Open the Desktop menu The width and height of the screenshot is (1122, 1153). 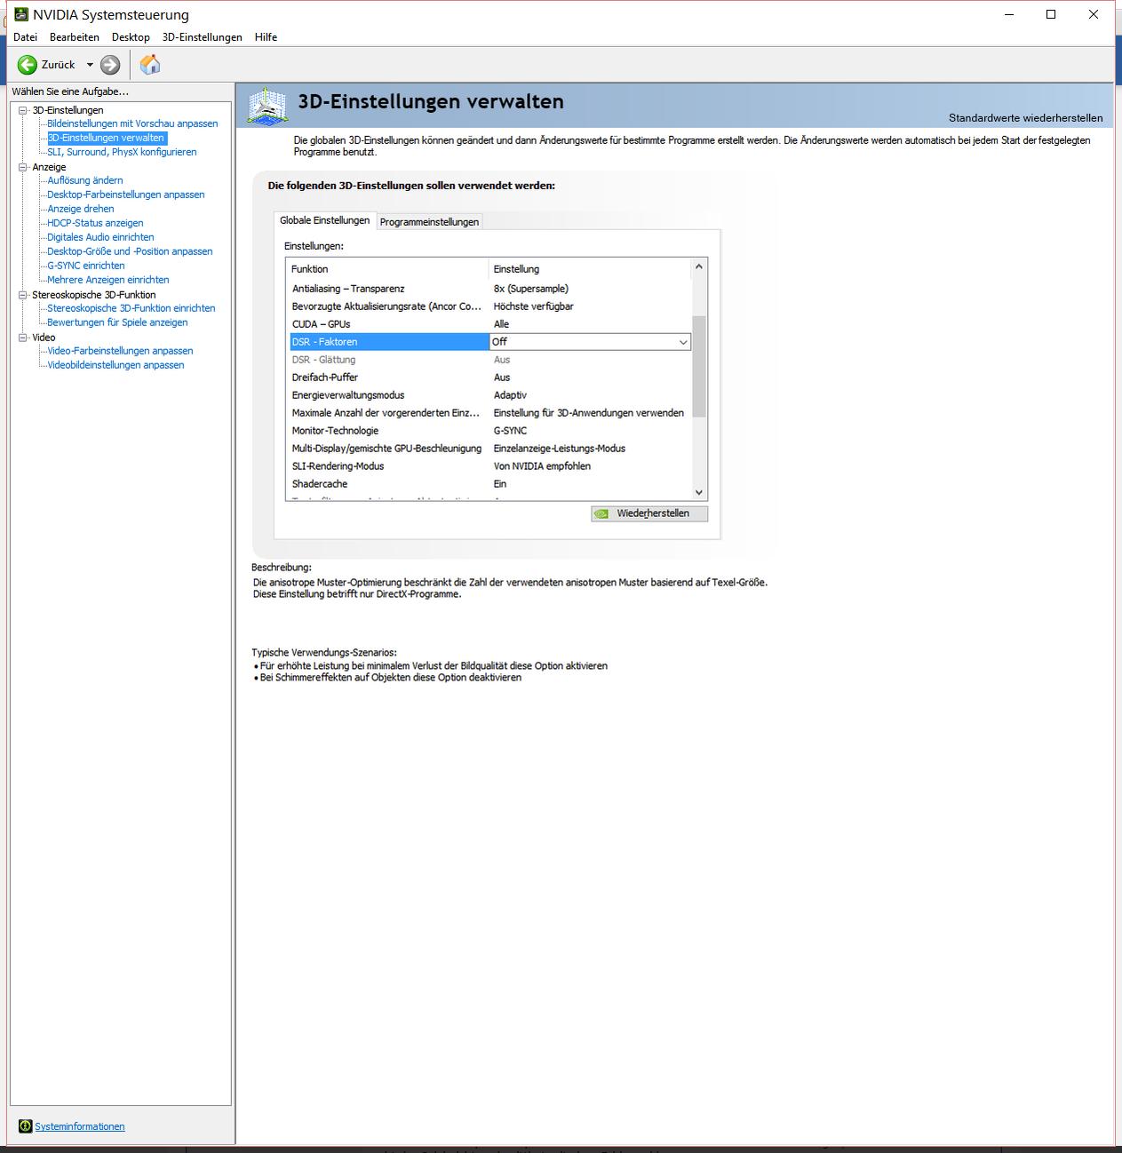click(131, 37)
